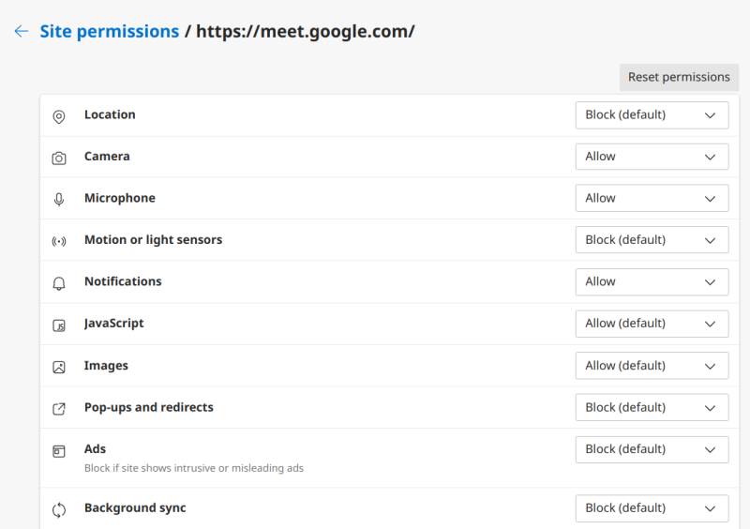
Task: Click the Ads label
Action: (x=96, y=449)
